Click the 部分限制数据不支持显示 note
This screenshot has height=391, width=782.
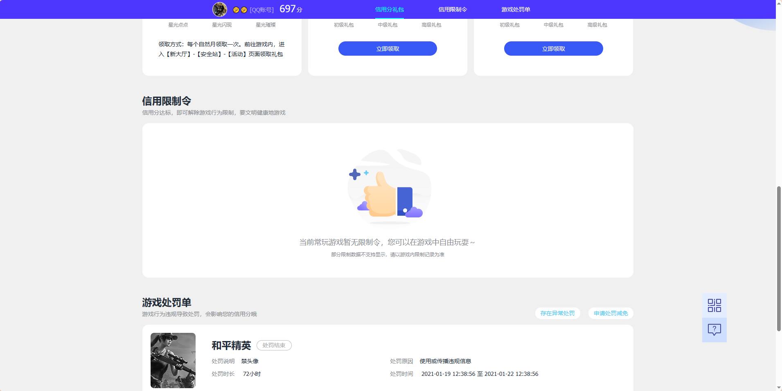(x=388, y=255)
